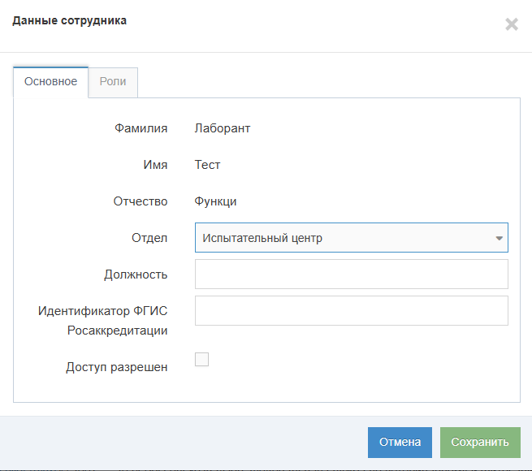Focus the Должность input field
This screenshot has width=532, height=471.
[351, 274]
